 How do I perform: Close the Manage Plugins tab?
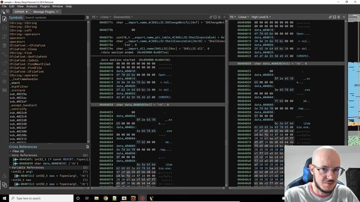tap(57, 11)
